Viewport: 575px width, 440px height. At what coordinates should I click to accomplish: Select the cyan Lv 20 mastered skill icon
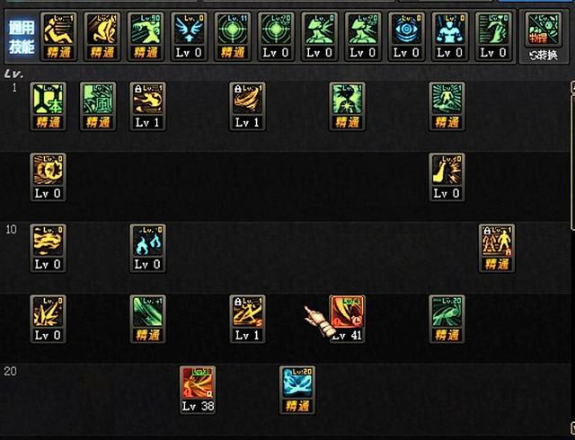(297, 390)
